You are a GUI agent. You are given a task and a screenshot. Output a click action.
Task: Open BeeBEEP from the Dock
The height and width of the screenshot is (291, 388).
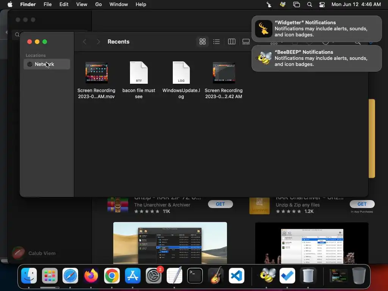click(x=267, y=276)
